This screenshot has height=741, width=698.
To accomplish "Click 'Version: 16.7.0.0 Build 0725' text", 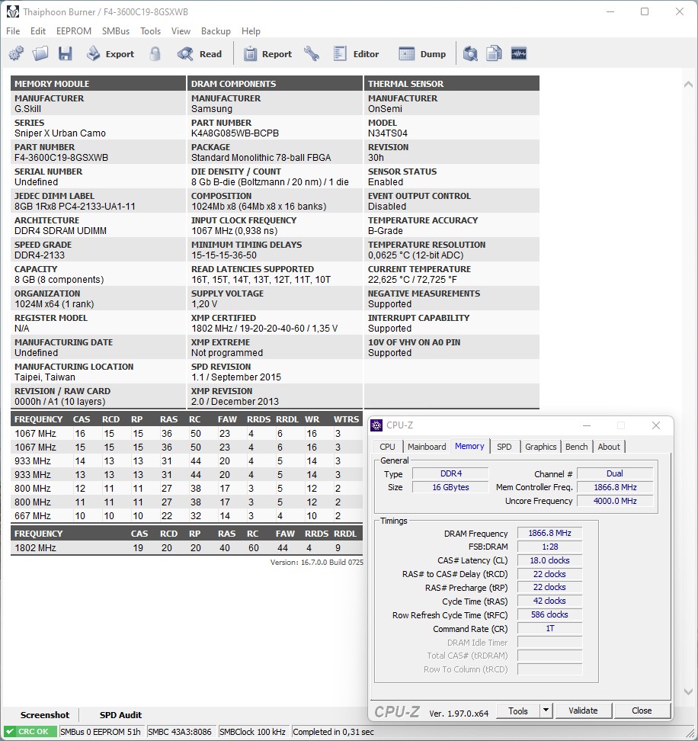I will (x=317, y=563).
